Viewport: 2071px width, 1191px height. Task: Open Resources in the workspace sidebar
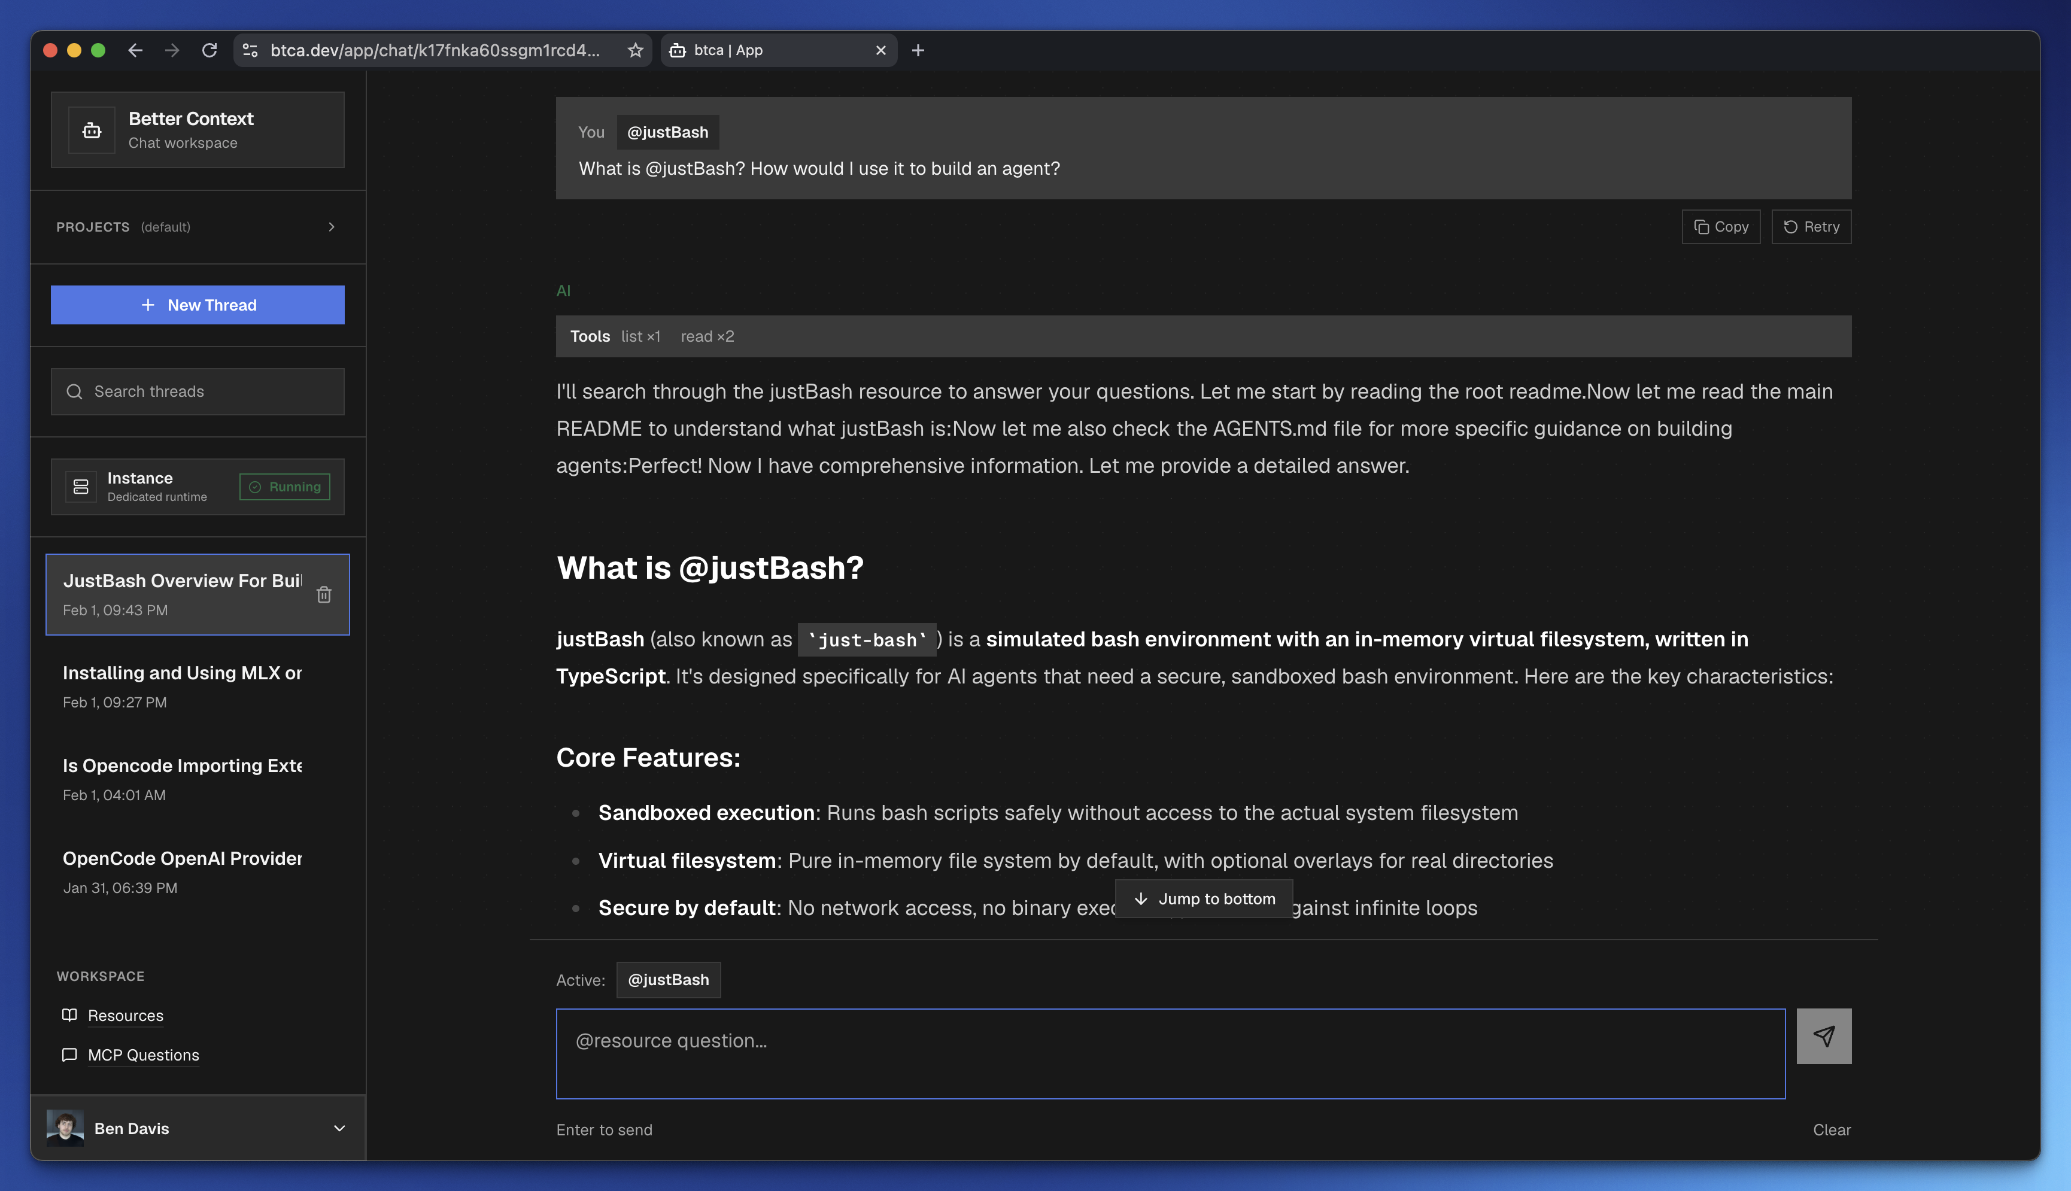pos(124,1015)
